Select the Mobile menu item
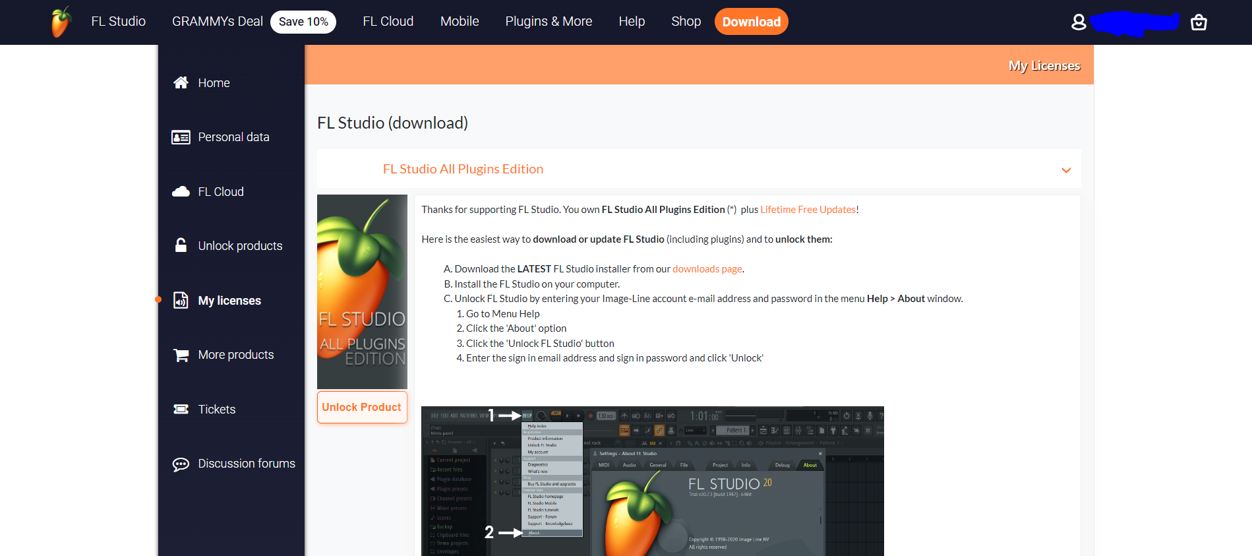 pyautogui.click(x=460, y=22)
